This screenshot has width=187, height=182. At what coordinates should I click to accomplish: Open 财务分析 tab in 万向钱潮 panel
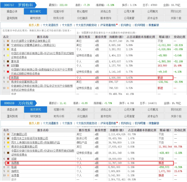59,116
